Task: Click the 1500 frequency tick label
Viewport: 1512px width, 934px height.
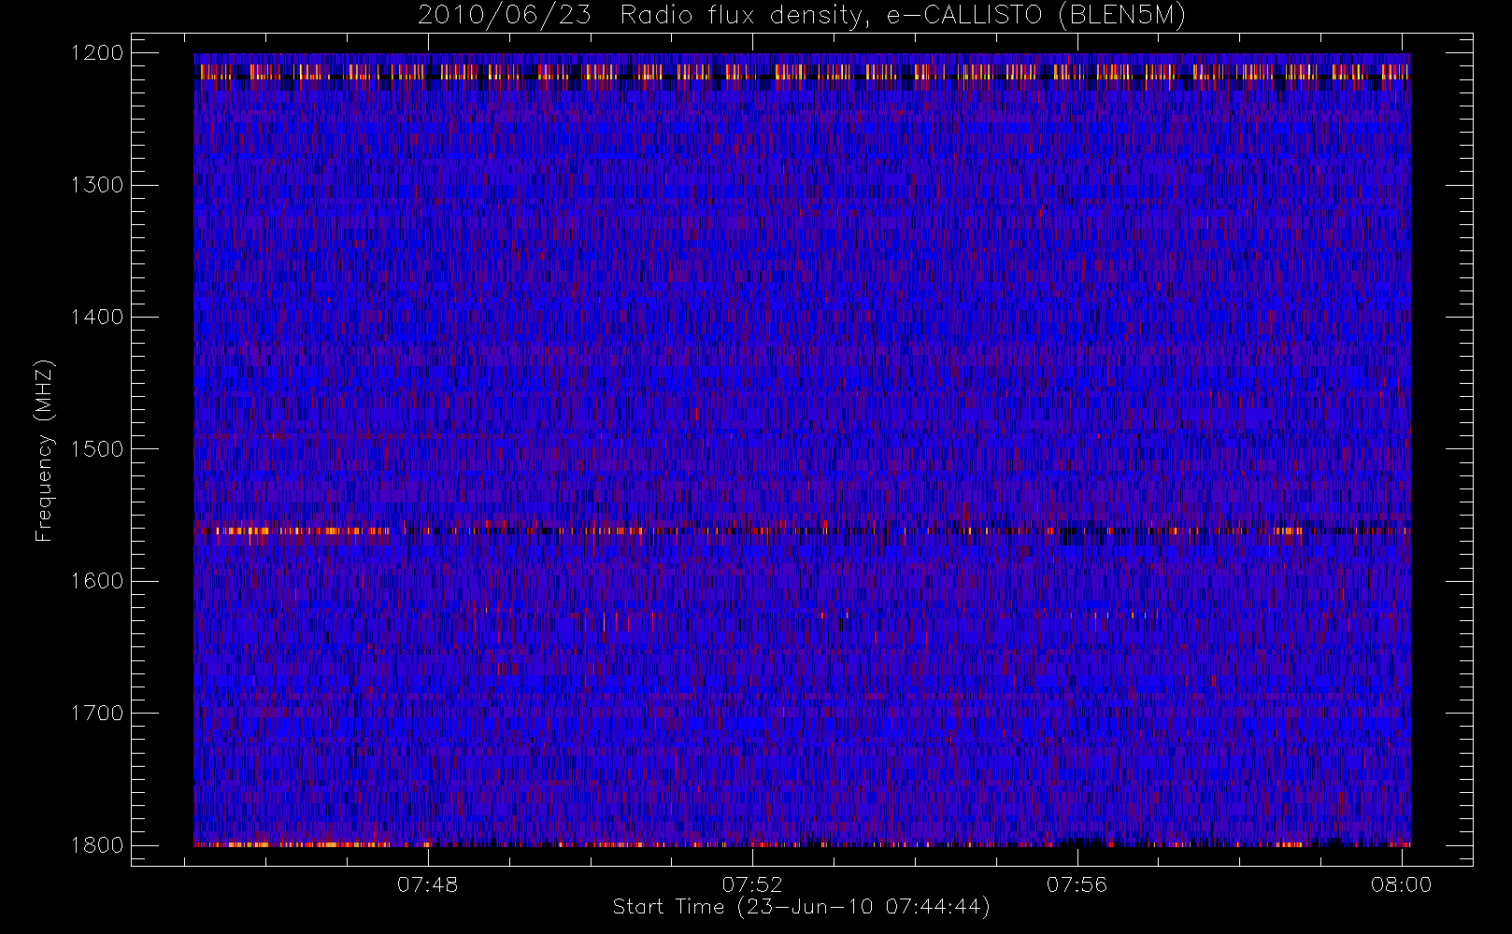Action: 97,449
